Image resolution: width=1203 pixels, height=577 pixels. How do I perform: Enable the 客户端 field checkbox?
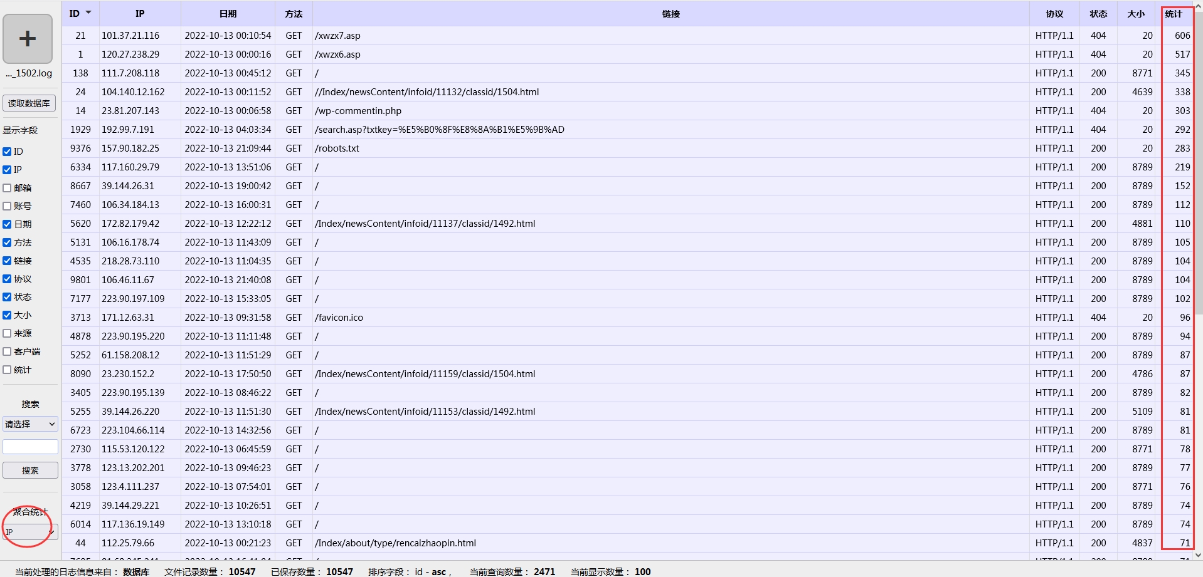coord(7,351)
